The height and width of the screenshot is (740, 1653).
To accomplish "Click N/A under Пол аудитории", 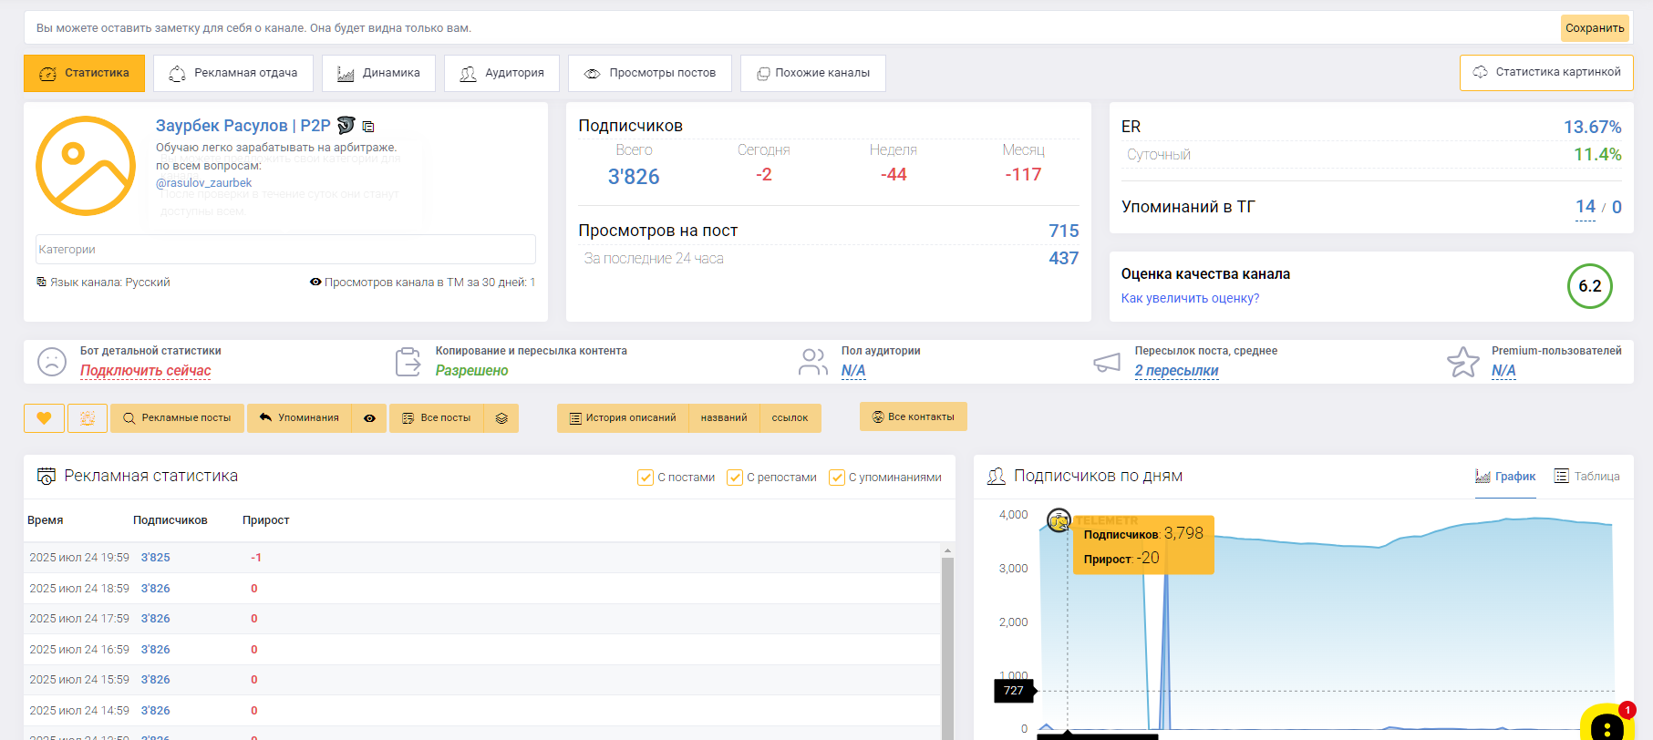I will [853, 370].
